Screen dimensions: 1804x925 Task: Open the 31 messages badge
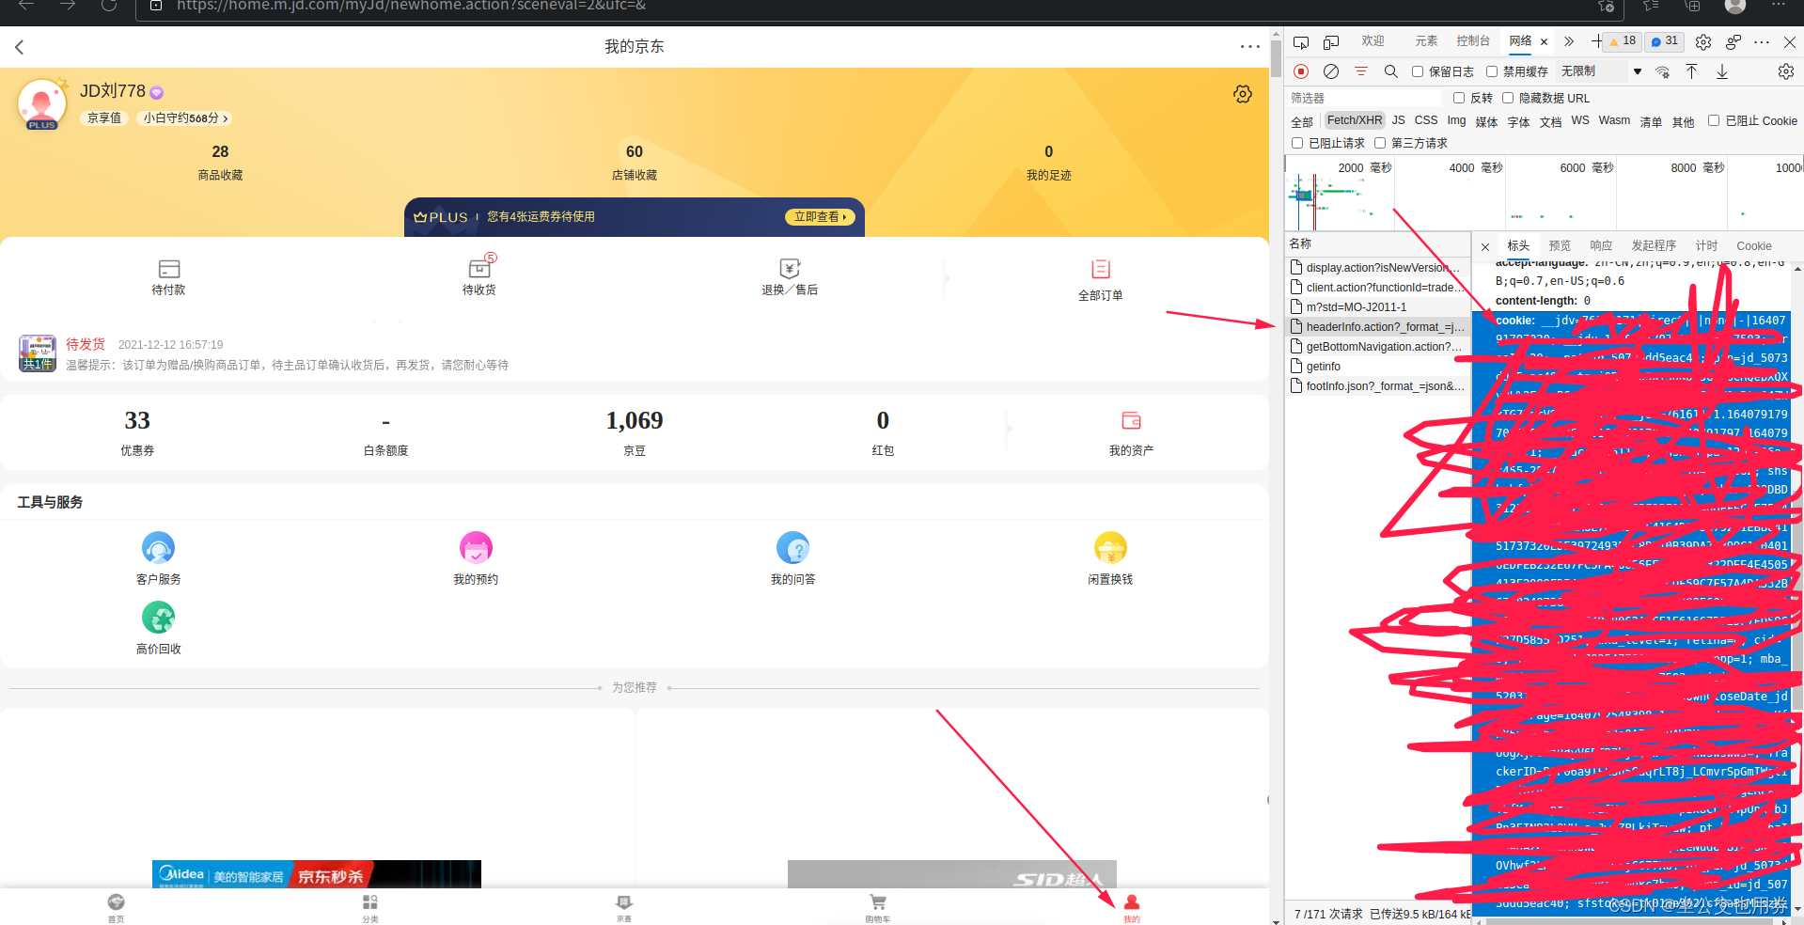(x=1665, y=41)
